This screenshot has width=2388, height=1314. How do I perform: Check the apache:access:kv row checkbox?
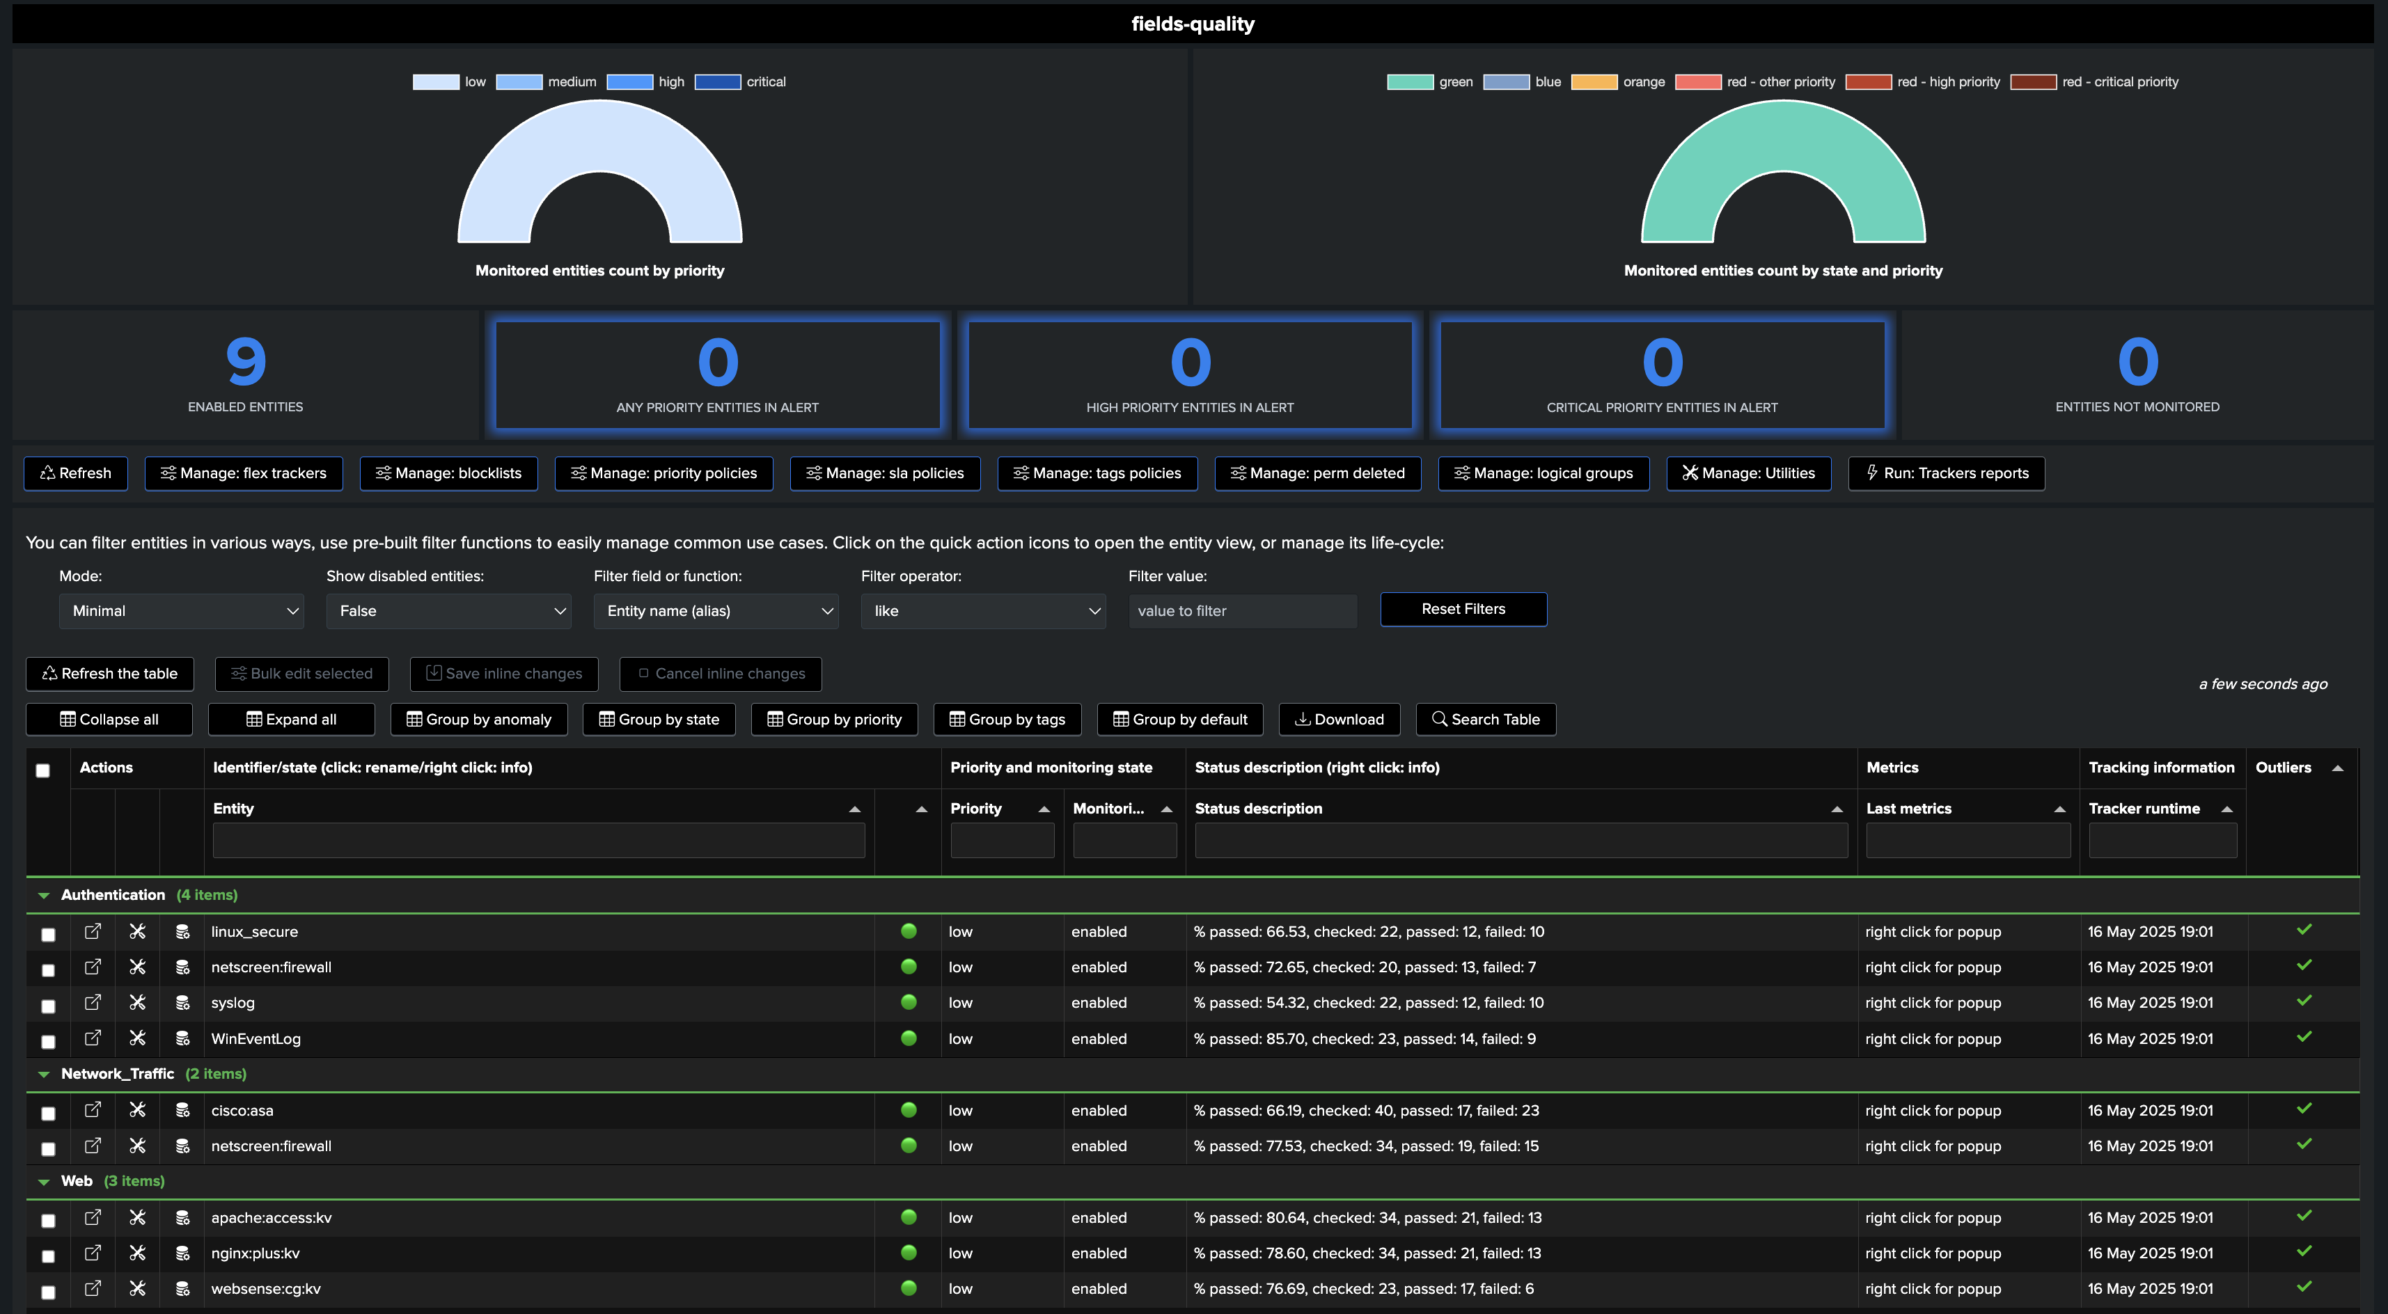point(48,1221)
